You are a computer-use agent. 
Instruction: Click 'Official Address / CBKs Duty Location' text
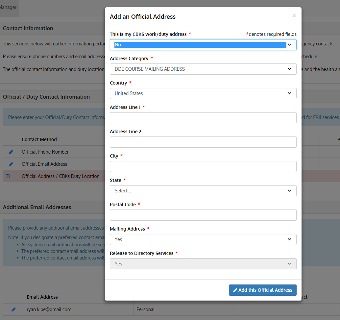(x=61, y=176)
